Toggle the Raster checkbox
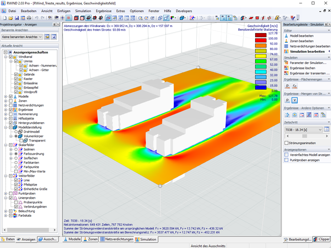The image size is (331, 248). tap(16, 79)
